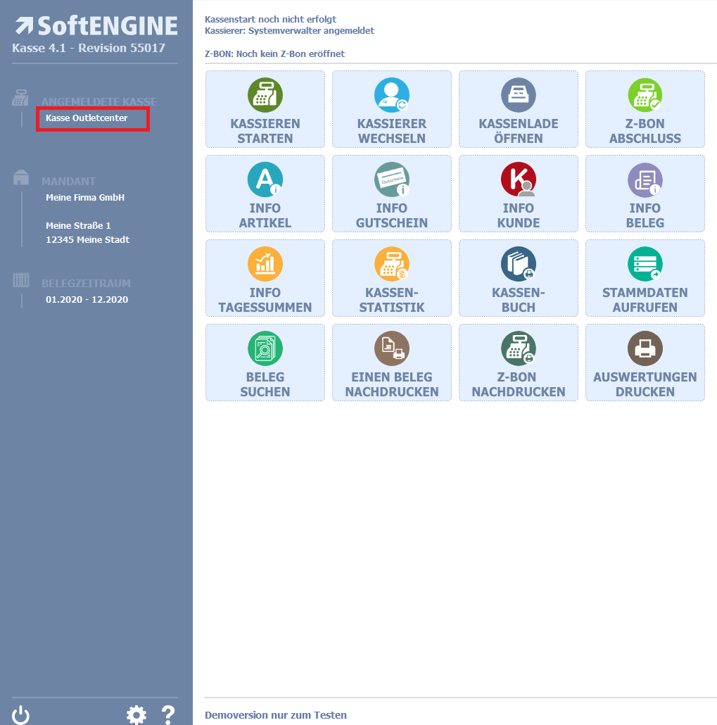Viewport: 717px width, 725px height.
Task: Open Beleg Suchen search tile
Action: click(265, 362)
